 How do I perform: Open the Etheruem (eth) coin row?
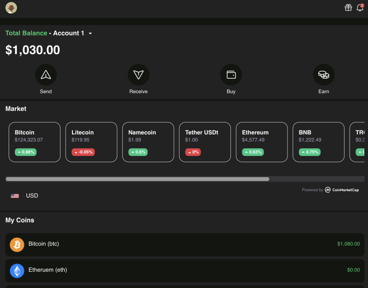[x=185, y=271]
